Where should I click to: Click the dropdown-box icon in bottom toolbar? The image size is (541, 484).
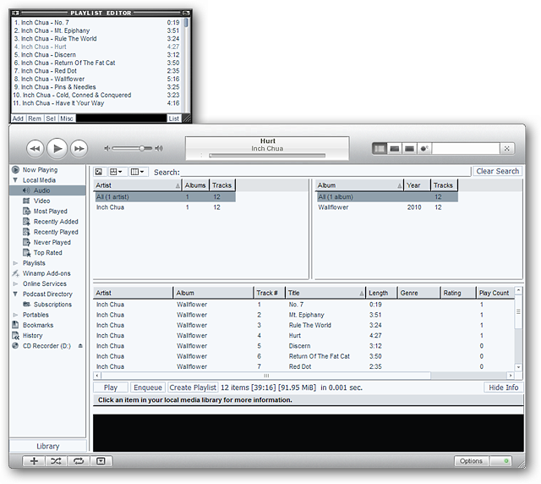click(x=101, y=461)
